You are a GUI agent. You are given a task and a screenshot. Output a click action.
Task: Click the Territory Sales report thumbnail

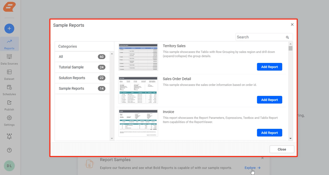[x=138, y=57]
